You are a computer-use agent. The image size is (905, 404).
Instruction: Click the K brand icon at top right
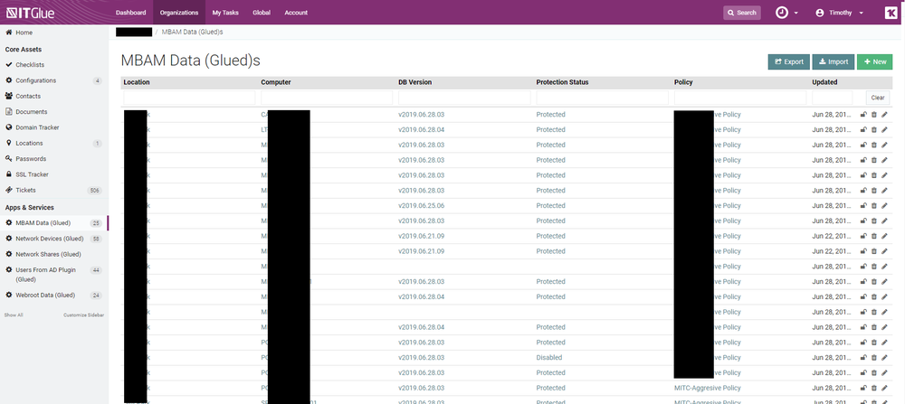890,13
